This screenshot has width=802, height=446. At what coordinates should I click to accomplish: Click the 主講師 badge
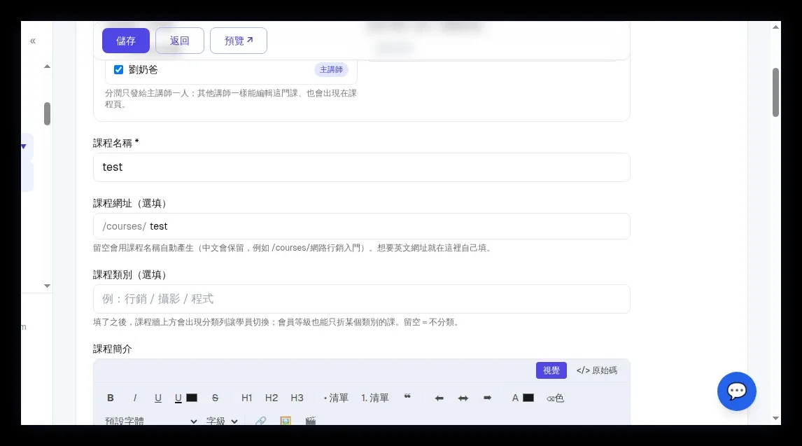331,69
